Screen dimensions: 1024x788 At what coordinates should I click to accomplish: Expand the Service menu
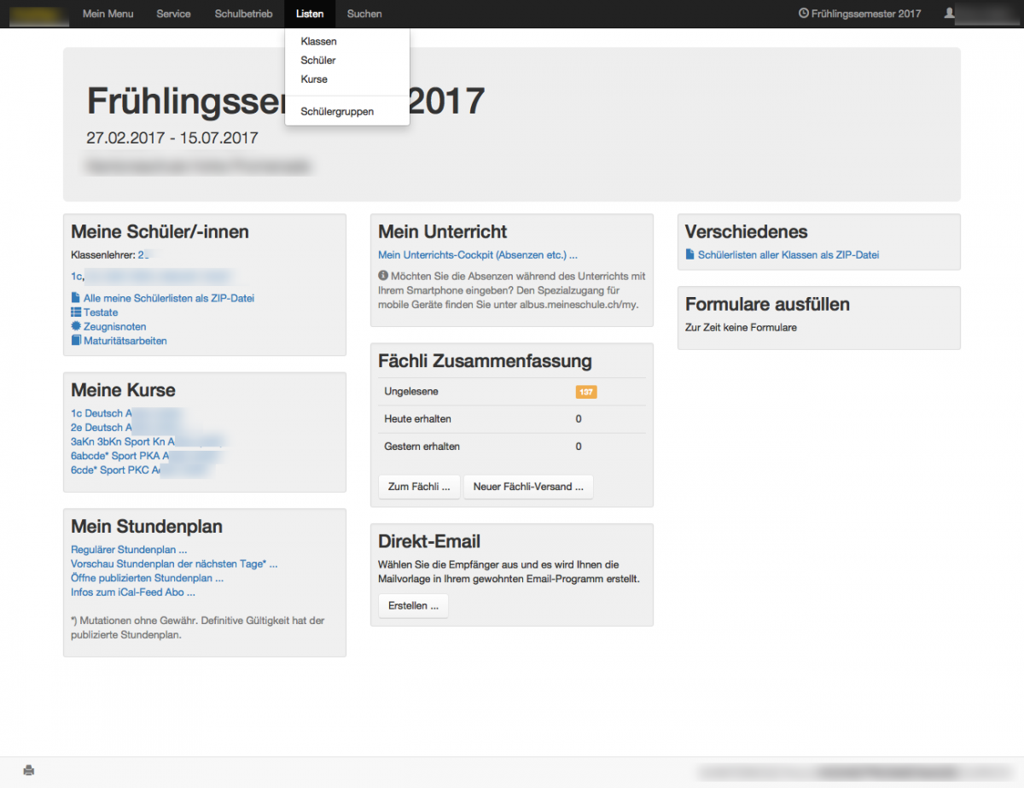[x=173, y=14]
